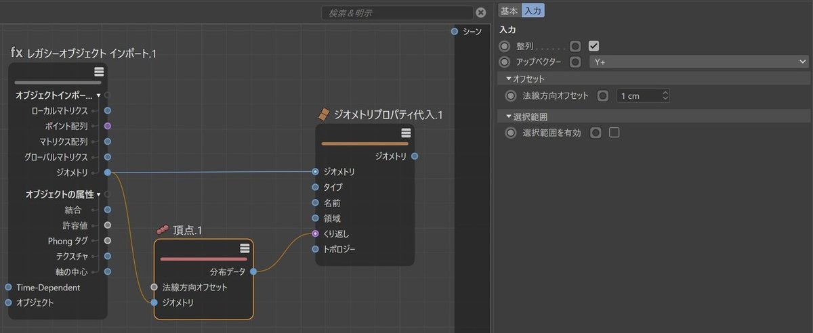The height and width of the screenshot is (333, 813).
Task: Switch to the 入力 tab
Action: pos(533,11)
